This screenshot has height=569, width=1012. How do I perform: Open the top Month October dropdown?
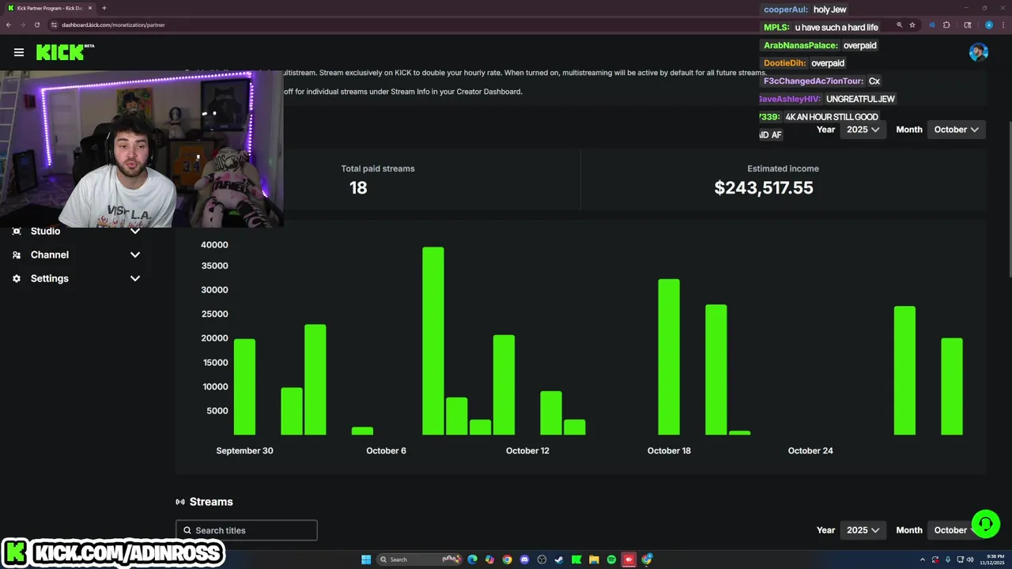point(956,130)
